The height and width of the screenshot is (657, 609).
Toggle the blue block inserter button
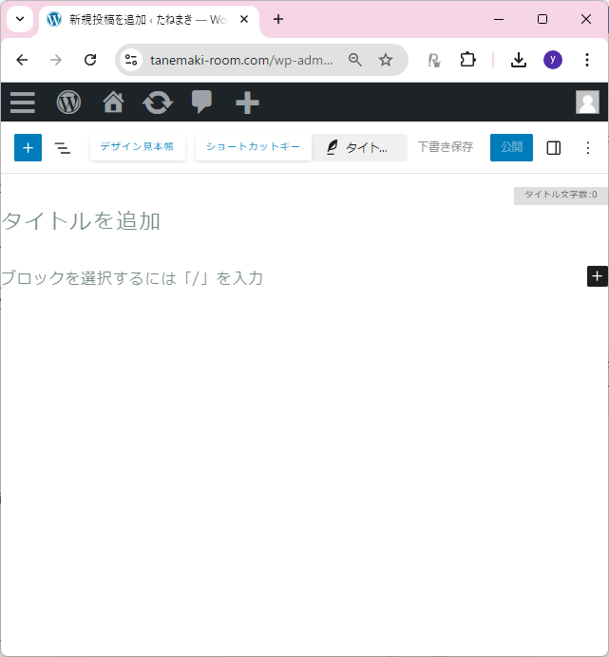point(29,148)
